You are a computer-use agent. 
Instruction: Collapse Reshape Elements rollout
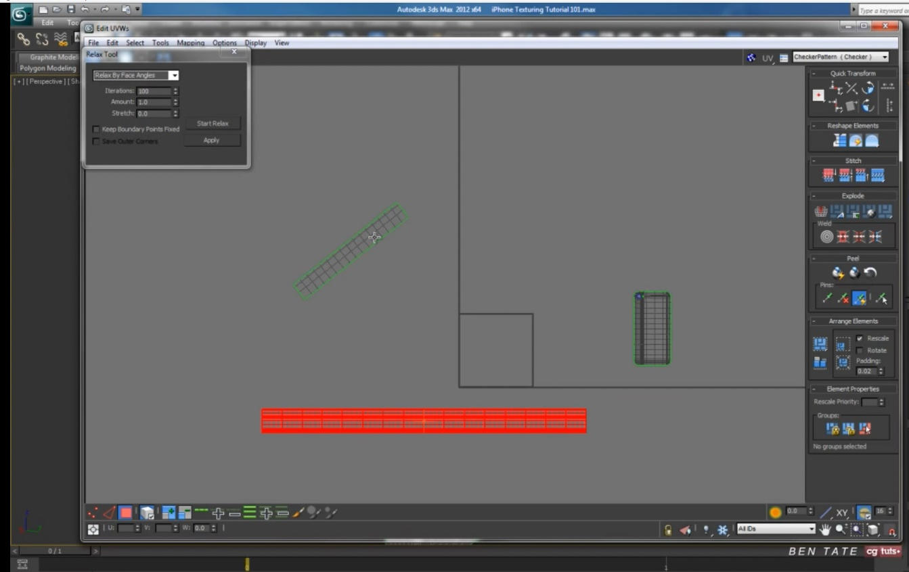[x=853, y=126]
